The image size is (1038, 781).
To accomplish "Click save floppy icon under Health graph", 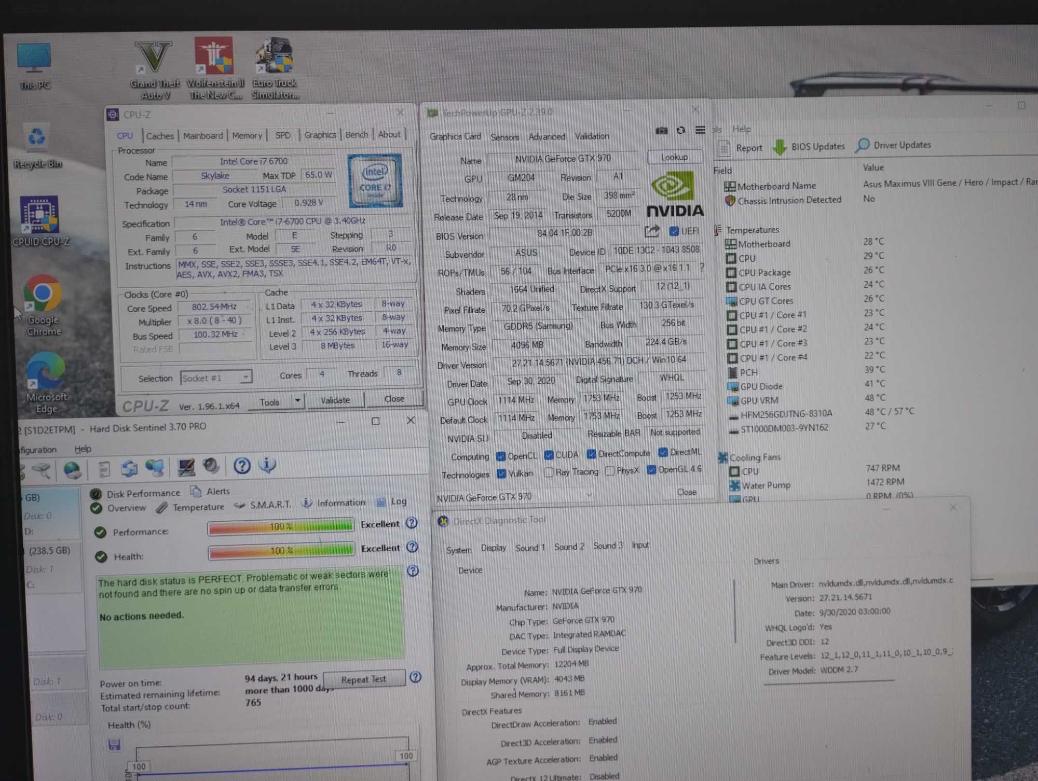I will (x=114, y=745).
